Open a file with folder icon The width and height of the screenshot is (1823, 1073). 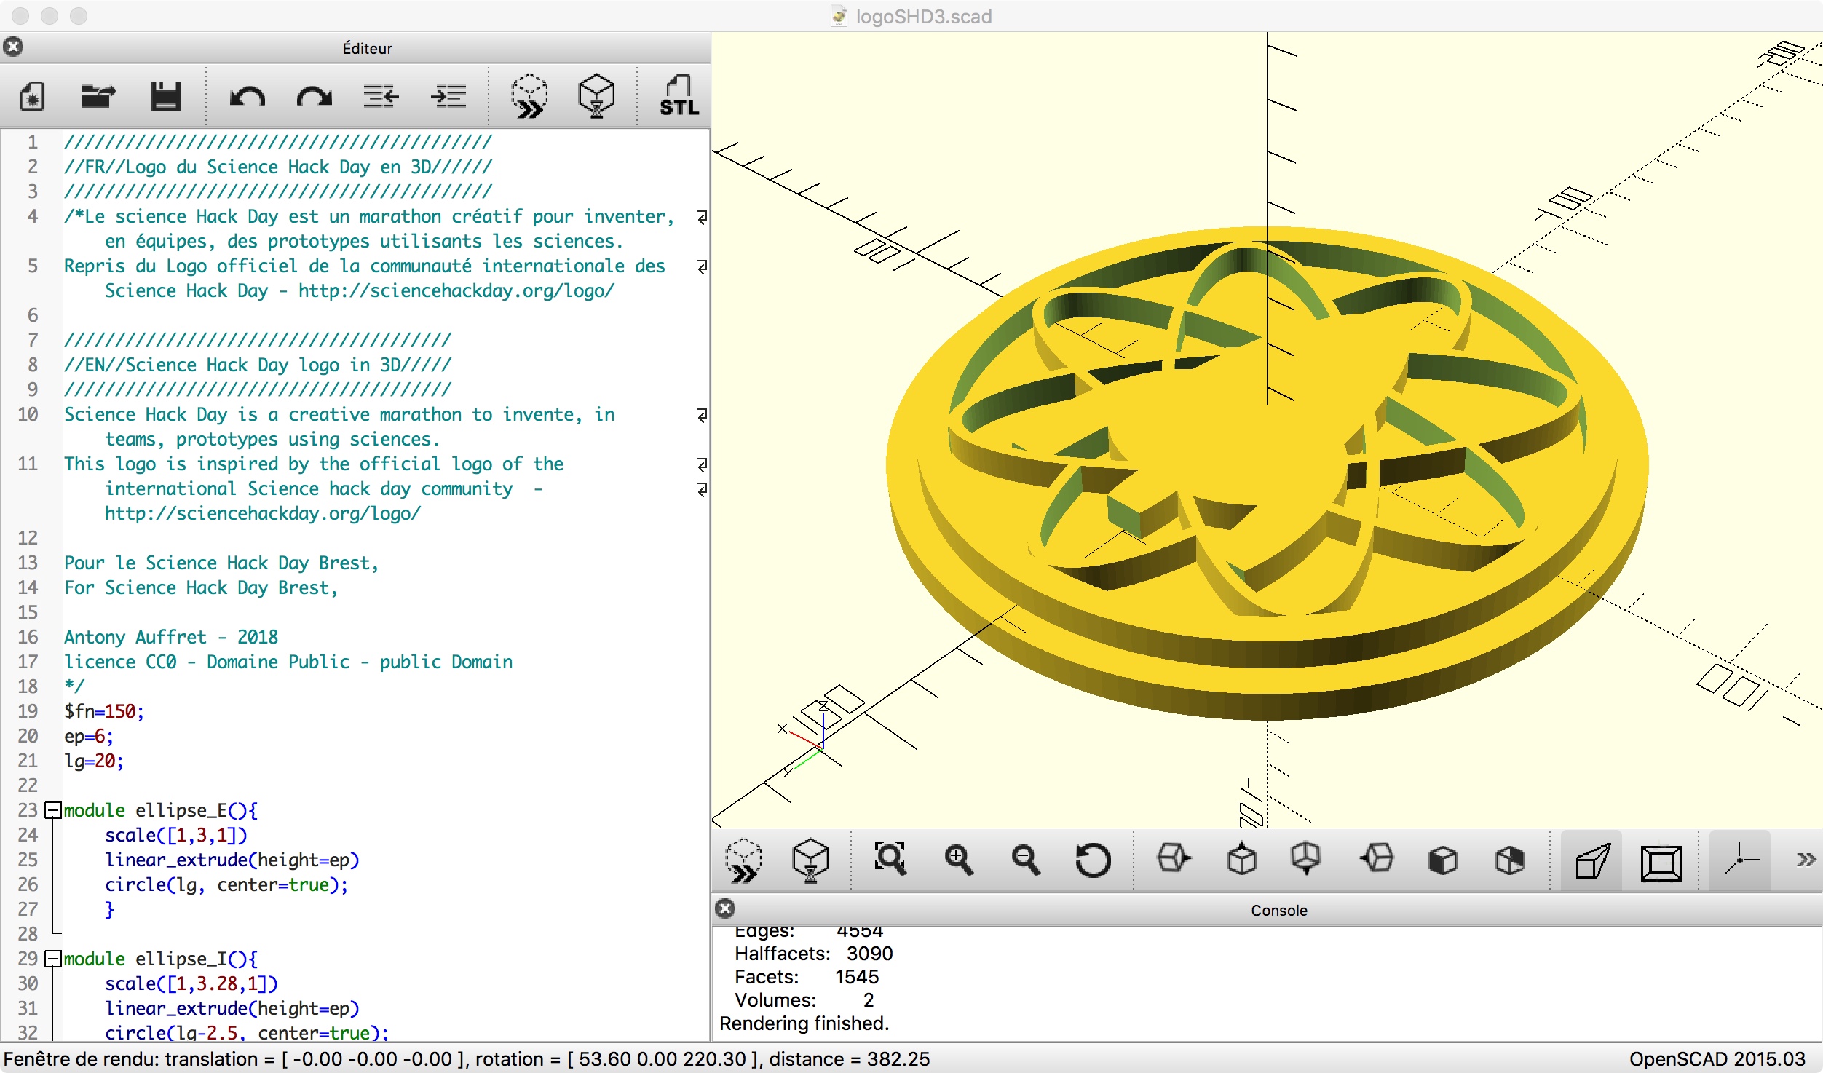(98, 96)
